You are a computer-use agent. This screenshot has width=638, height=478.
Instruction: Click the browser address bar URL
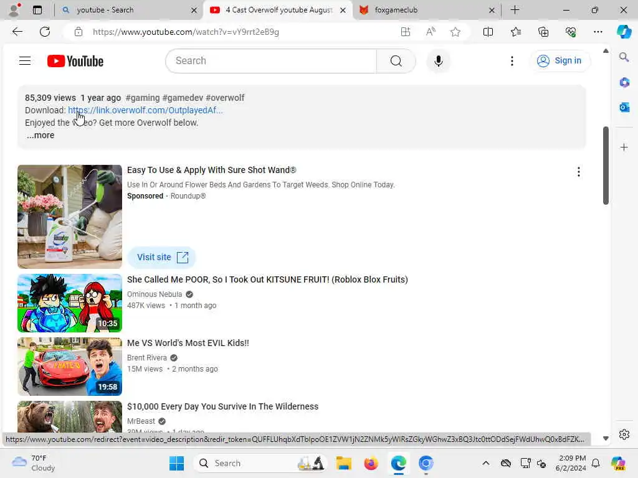pyautogui.click(x=186, y=32)
